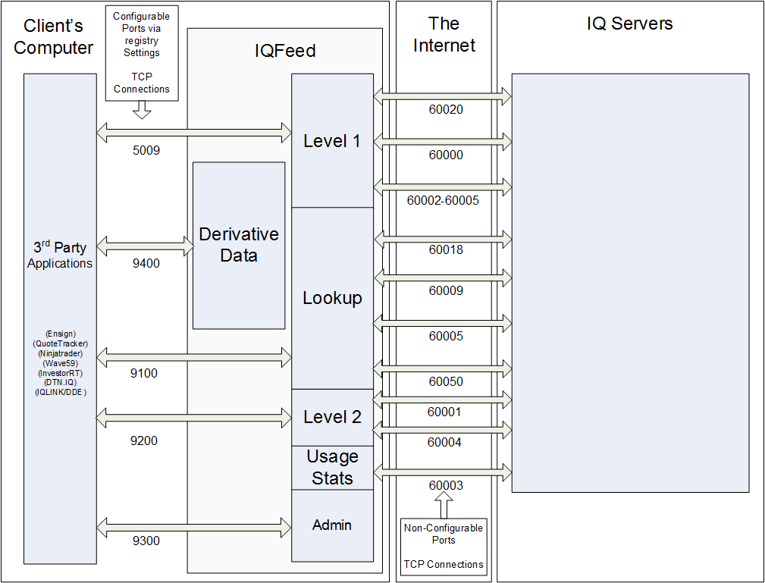This screenshot has width=765, height=583.
Task: Select the up arrow below 60003
Action: [x=444, y=505]
